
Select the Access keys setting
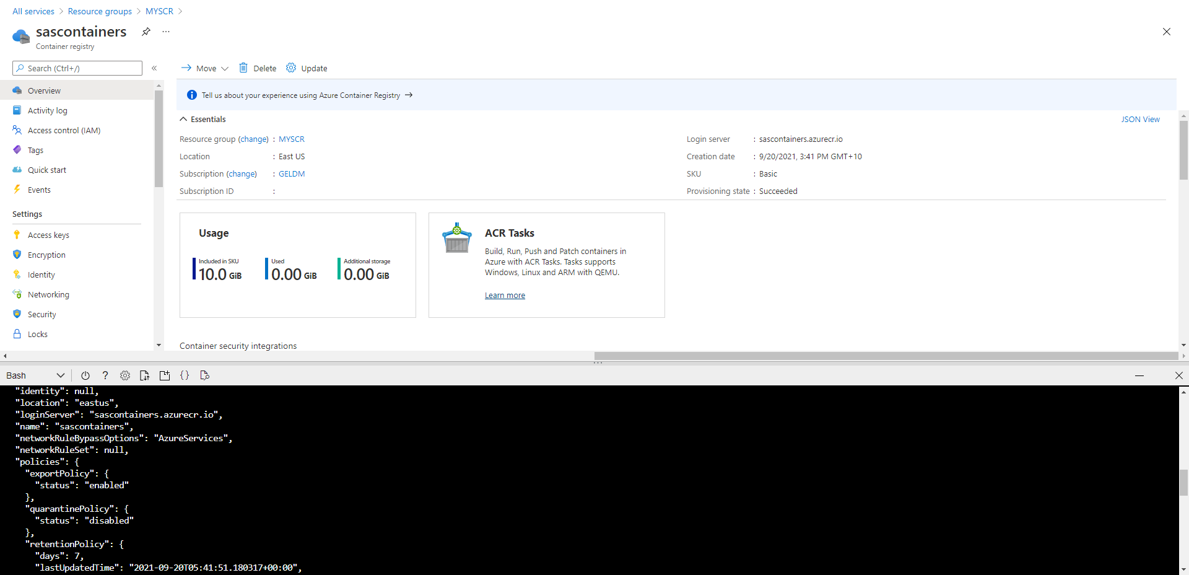(49, 234)
